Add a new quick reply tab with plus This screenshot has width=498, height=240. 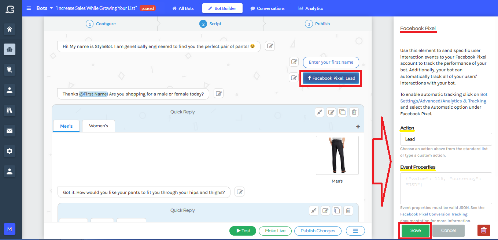point(358,127)
